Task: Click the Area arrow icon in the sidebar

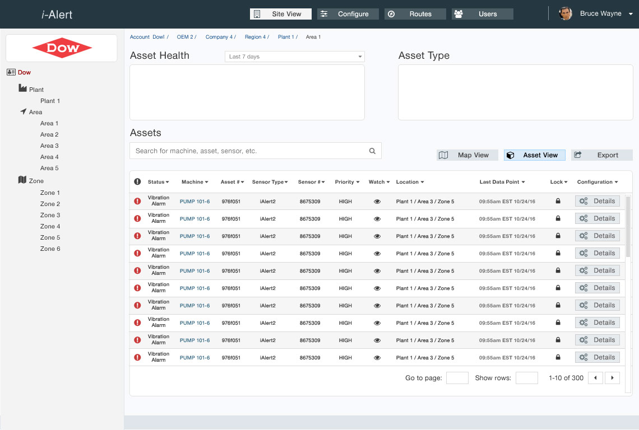Action: [x=23, y=111]
